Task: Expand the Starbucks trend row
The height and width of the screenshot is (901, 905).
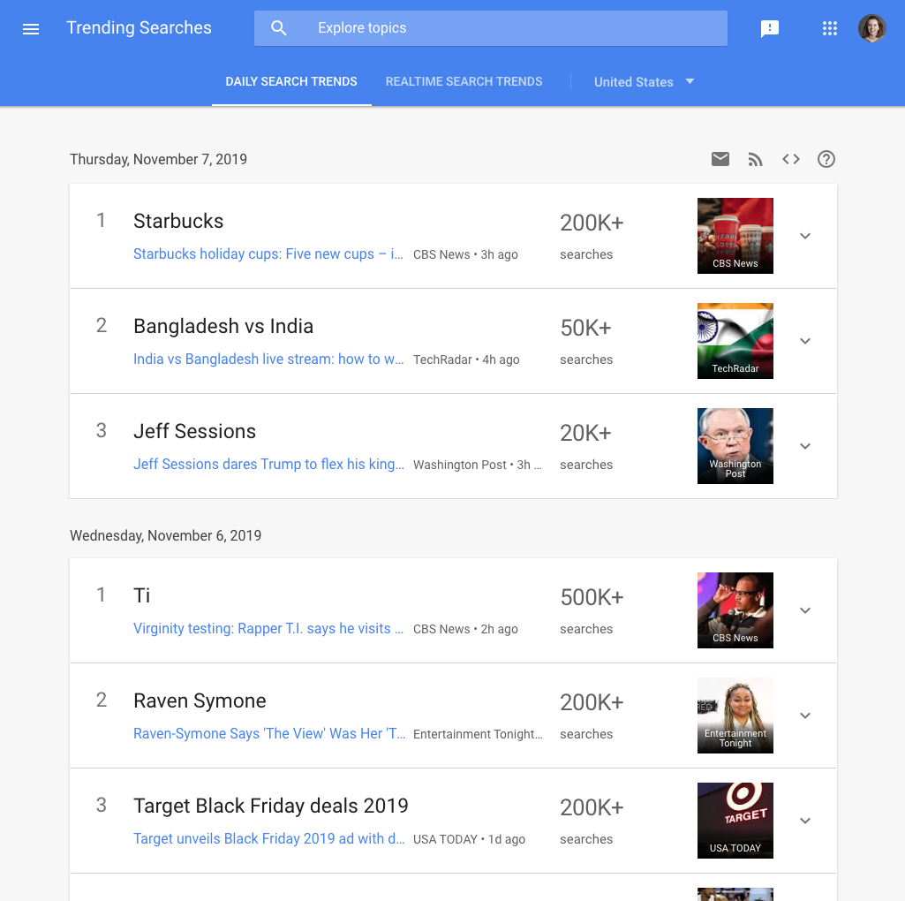Action: point(805,236)
